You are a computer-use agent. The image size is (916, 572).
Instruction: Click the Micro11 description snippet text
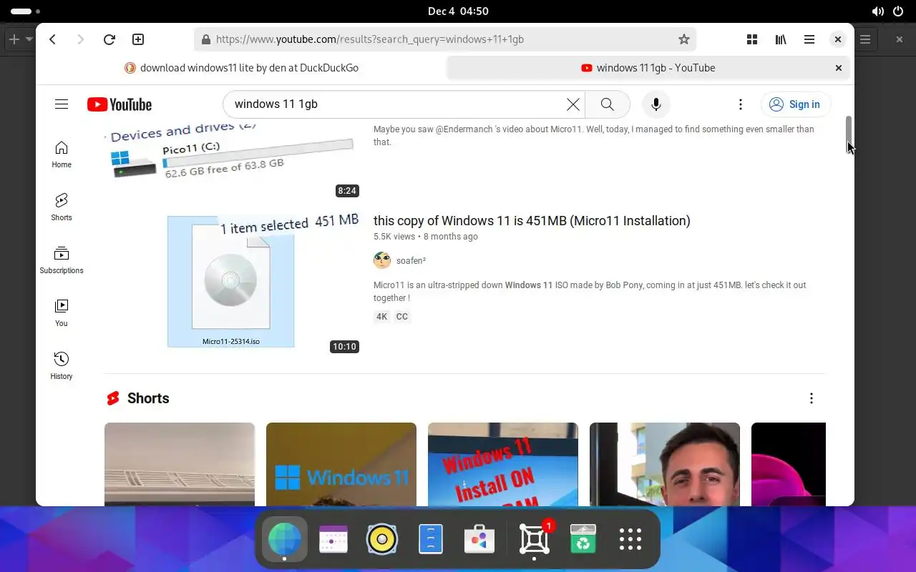(590, 291)
